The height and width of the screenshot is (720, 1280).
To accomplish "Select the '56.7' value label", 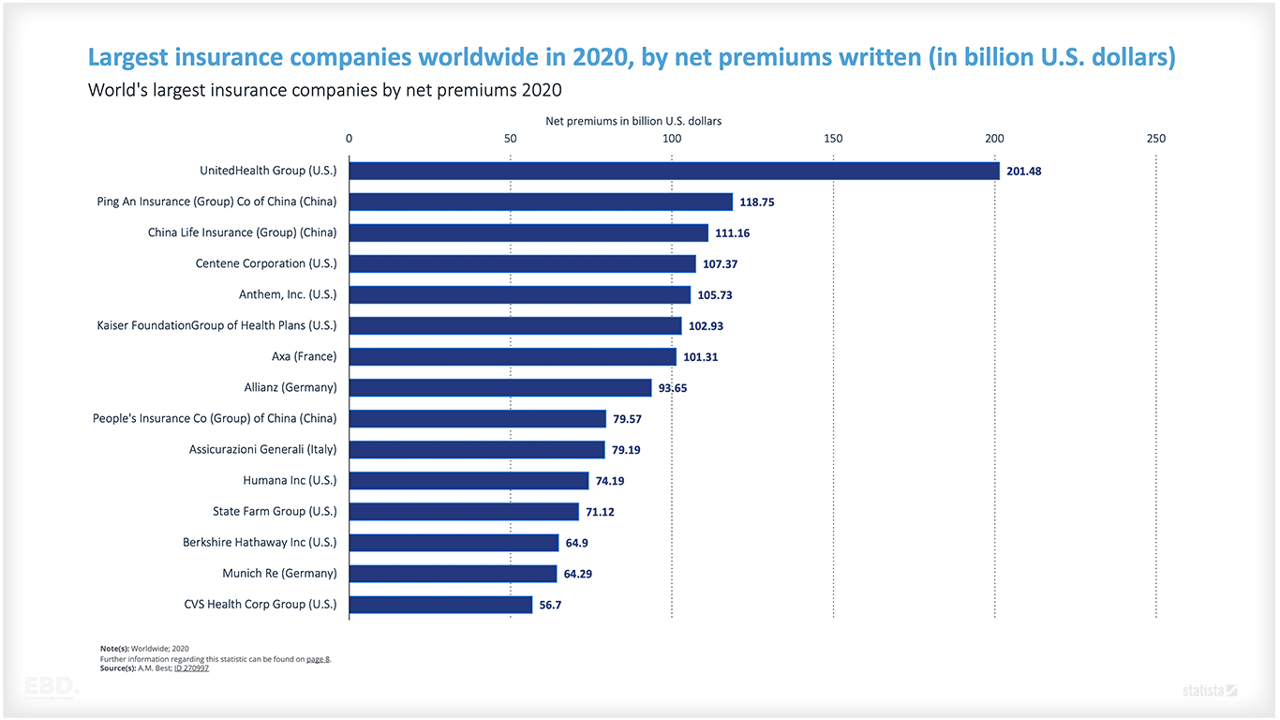I will tap(550, 605).
